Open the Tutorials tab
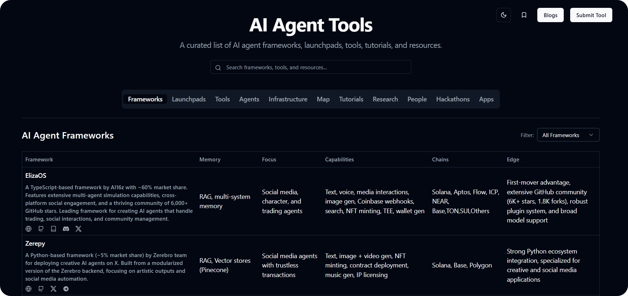The height and width of the screenshot is (296, 628). (x=351, y=99)
